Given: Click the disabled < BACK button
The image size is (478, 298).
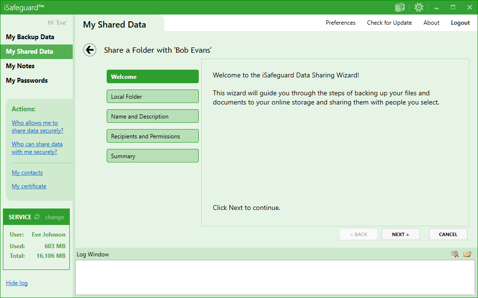Looking at the screenshot, I should pyautogui.click(x=359, y=234).
